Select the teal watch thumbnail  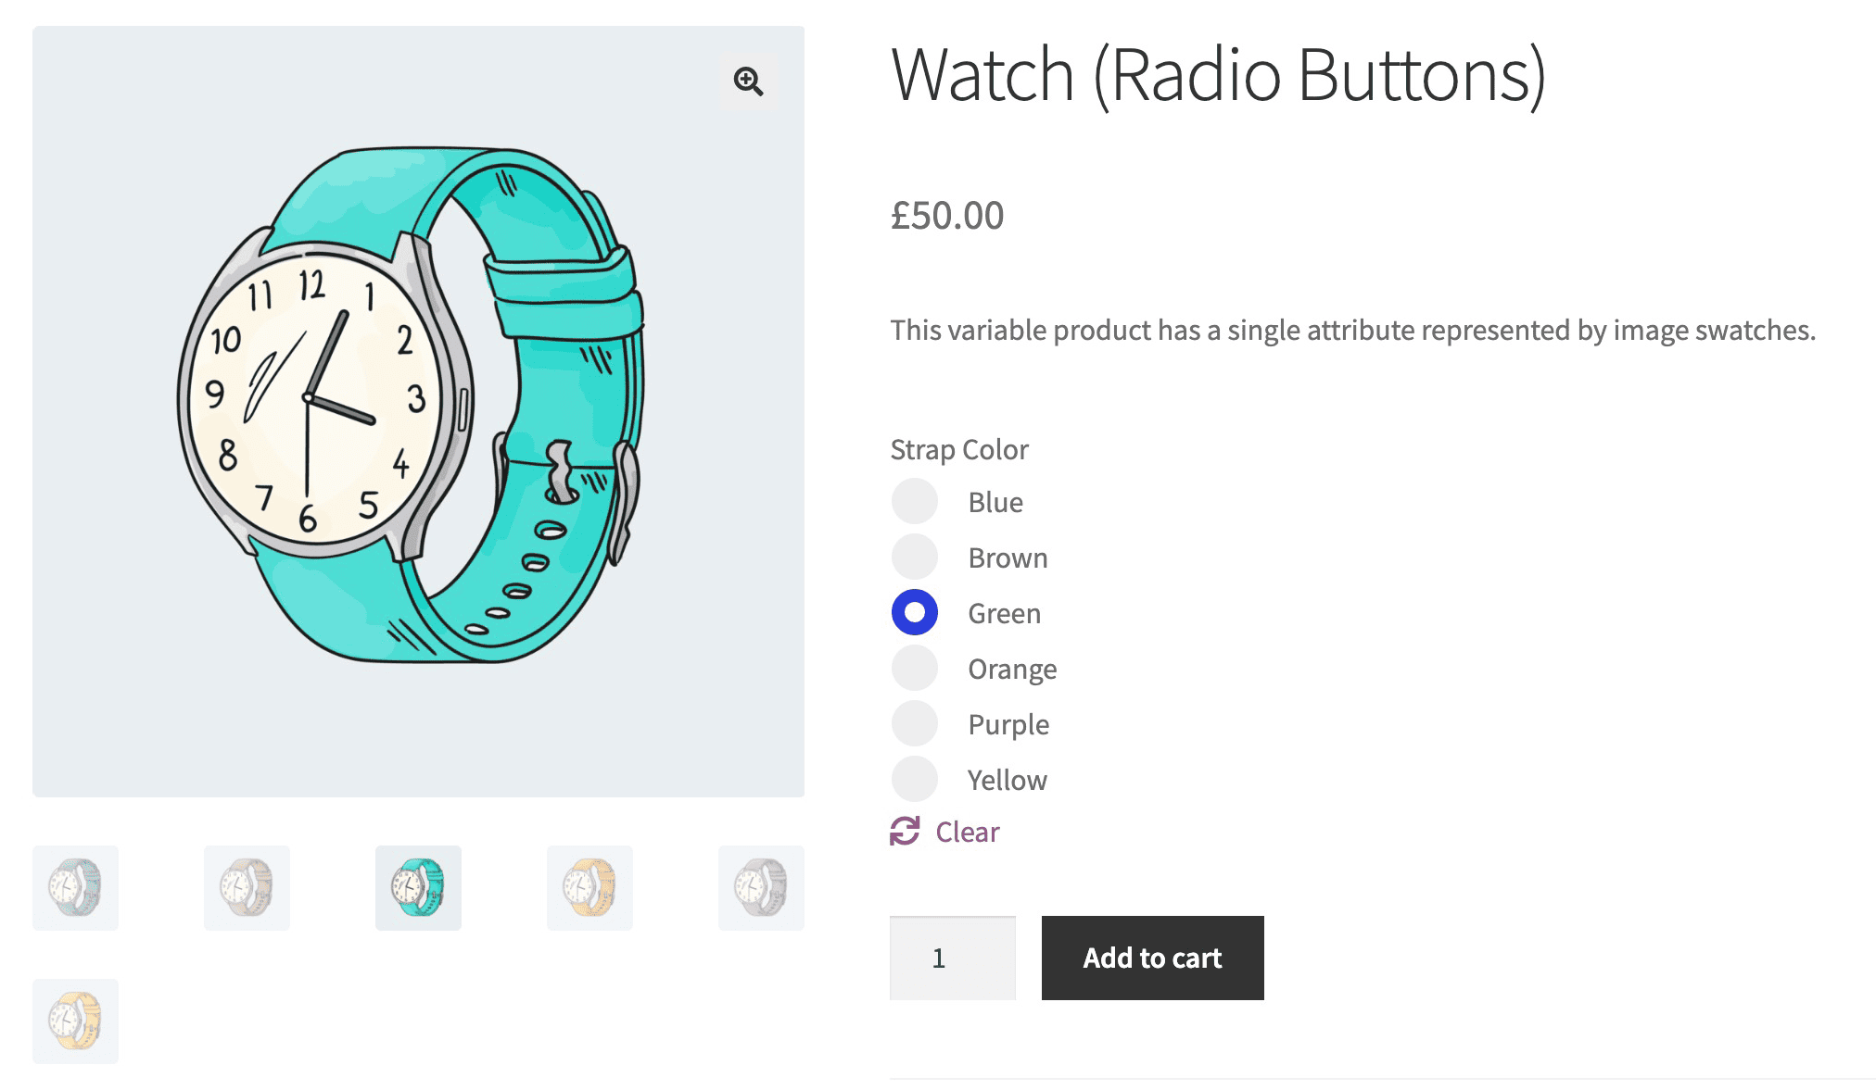[x=417, y=887]
